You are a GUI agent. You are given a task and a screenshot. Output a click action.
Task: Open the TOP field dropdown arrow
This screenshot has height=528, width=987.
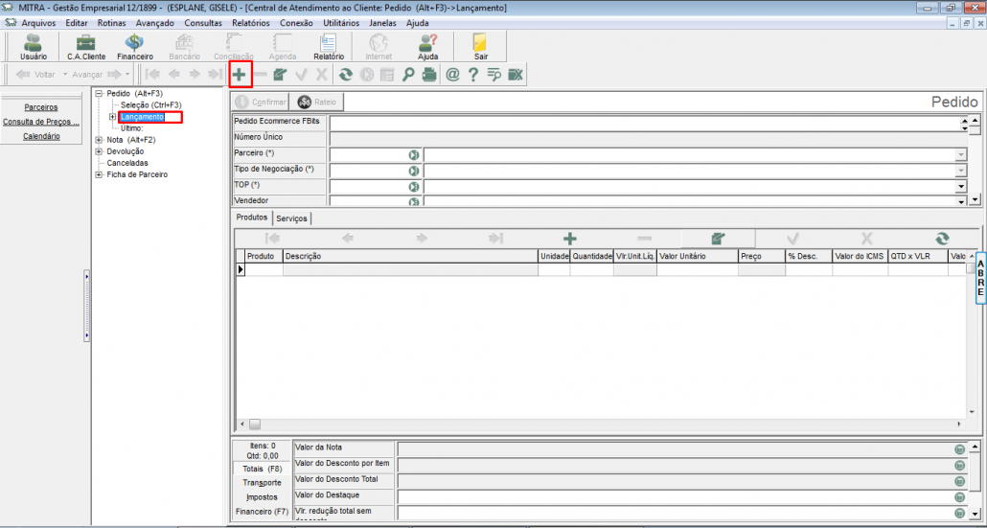[960, 186]
